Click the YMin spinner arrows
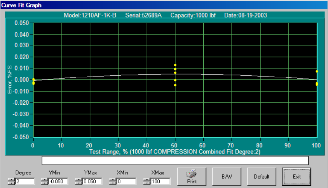 tap(45, 181)
